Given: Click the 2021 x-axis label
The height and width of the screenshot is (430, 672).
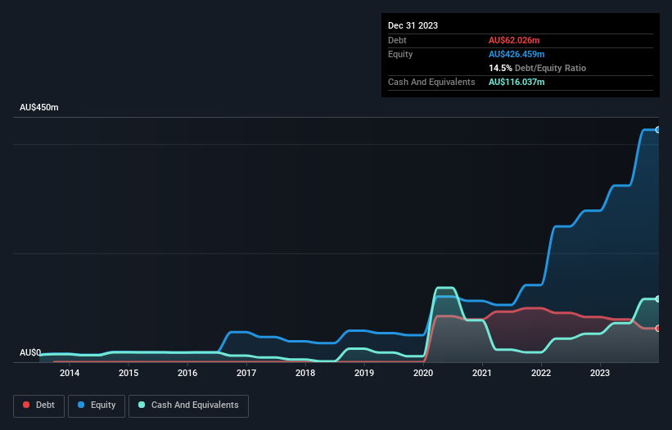Looking at the screenshot, I should (482, 373).
